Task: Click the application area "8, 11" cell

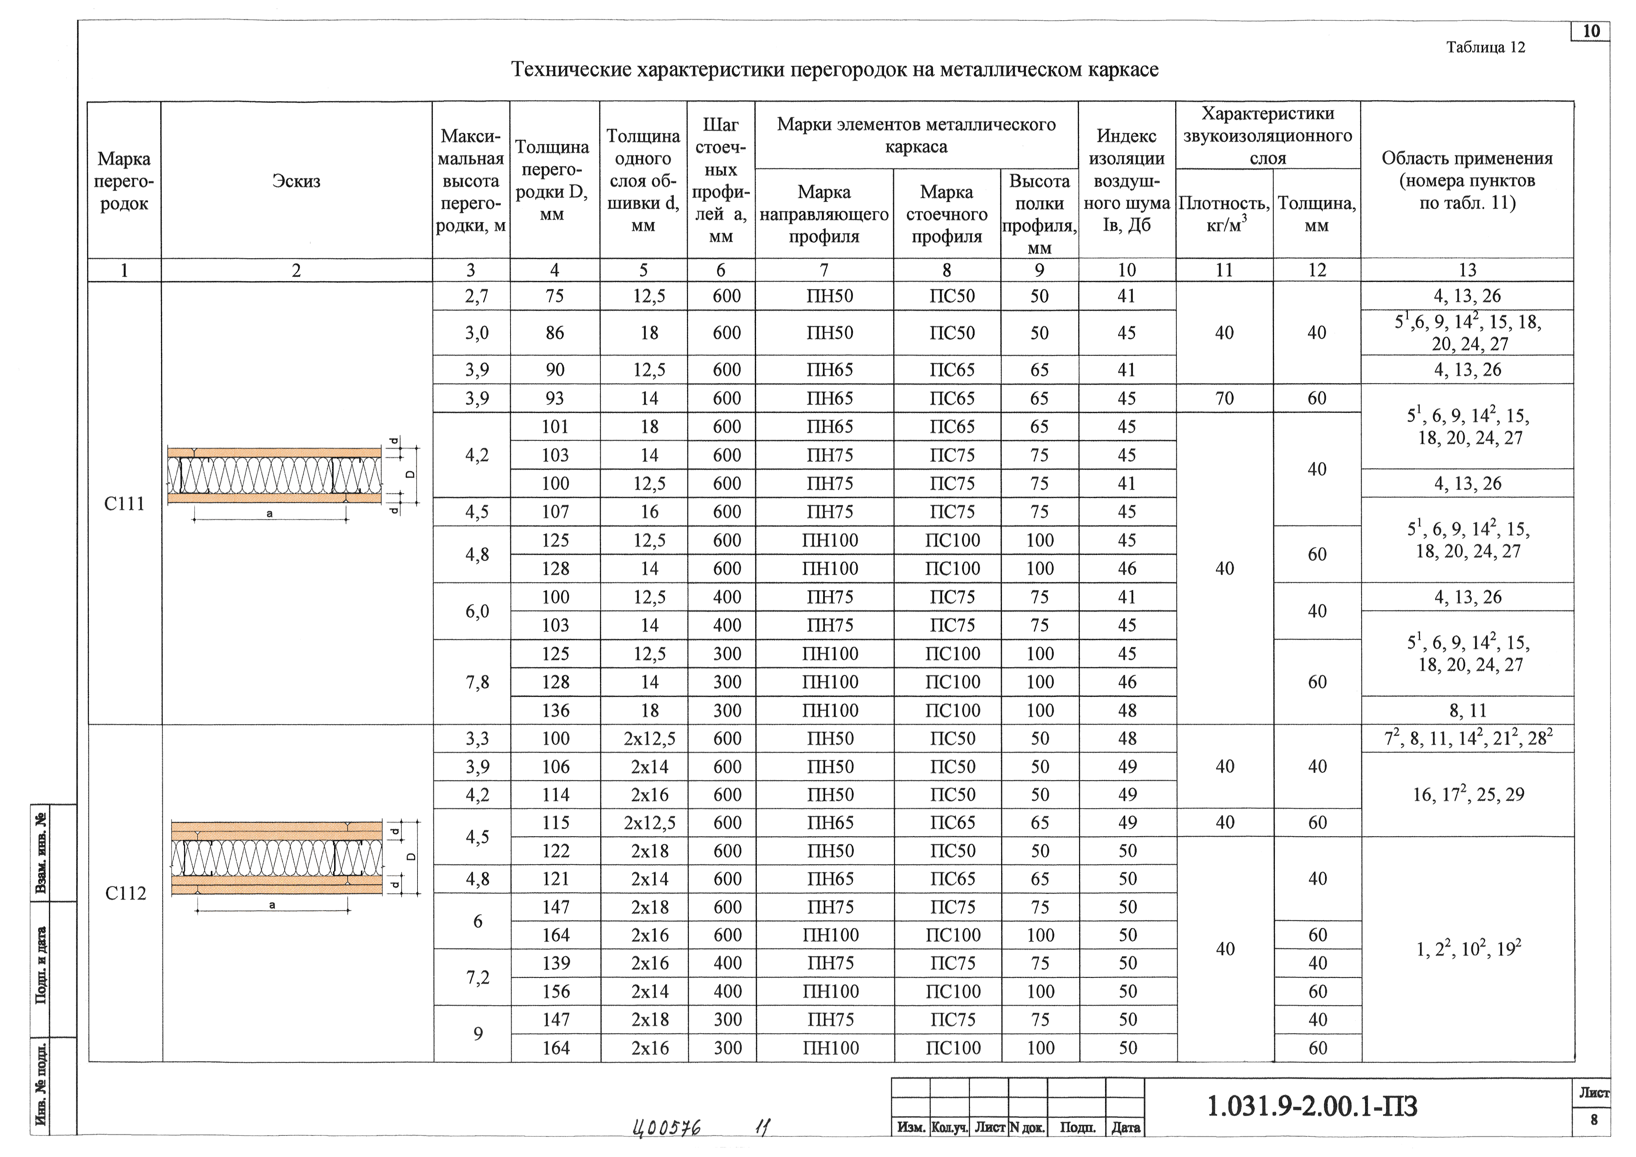Action: pyautogui.click(x=1467, y=710)
